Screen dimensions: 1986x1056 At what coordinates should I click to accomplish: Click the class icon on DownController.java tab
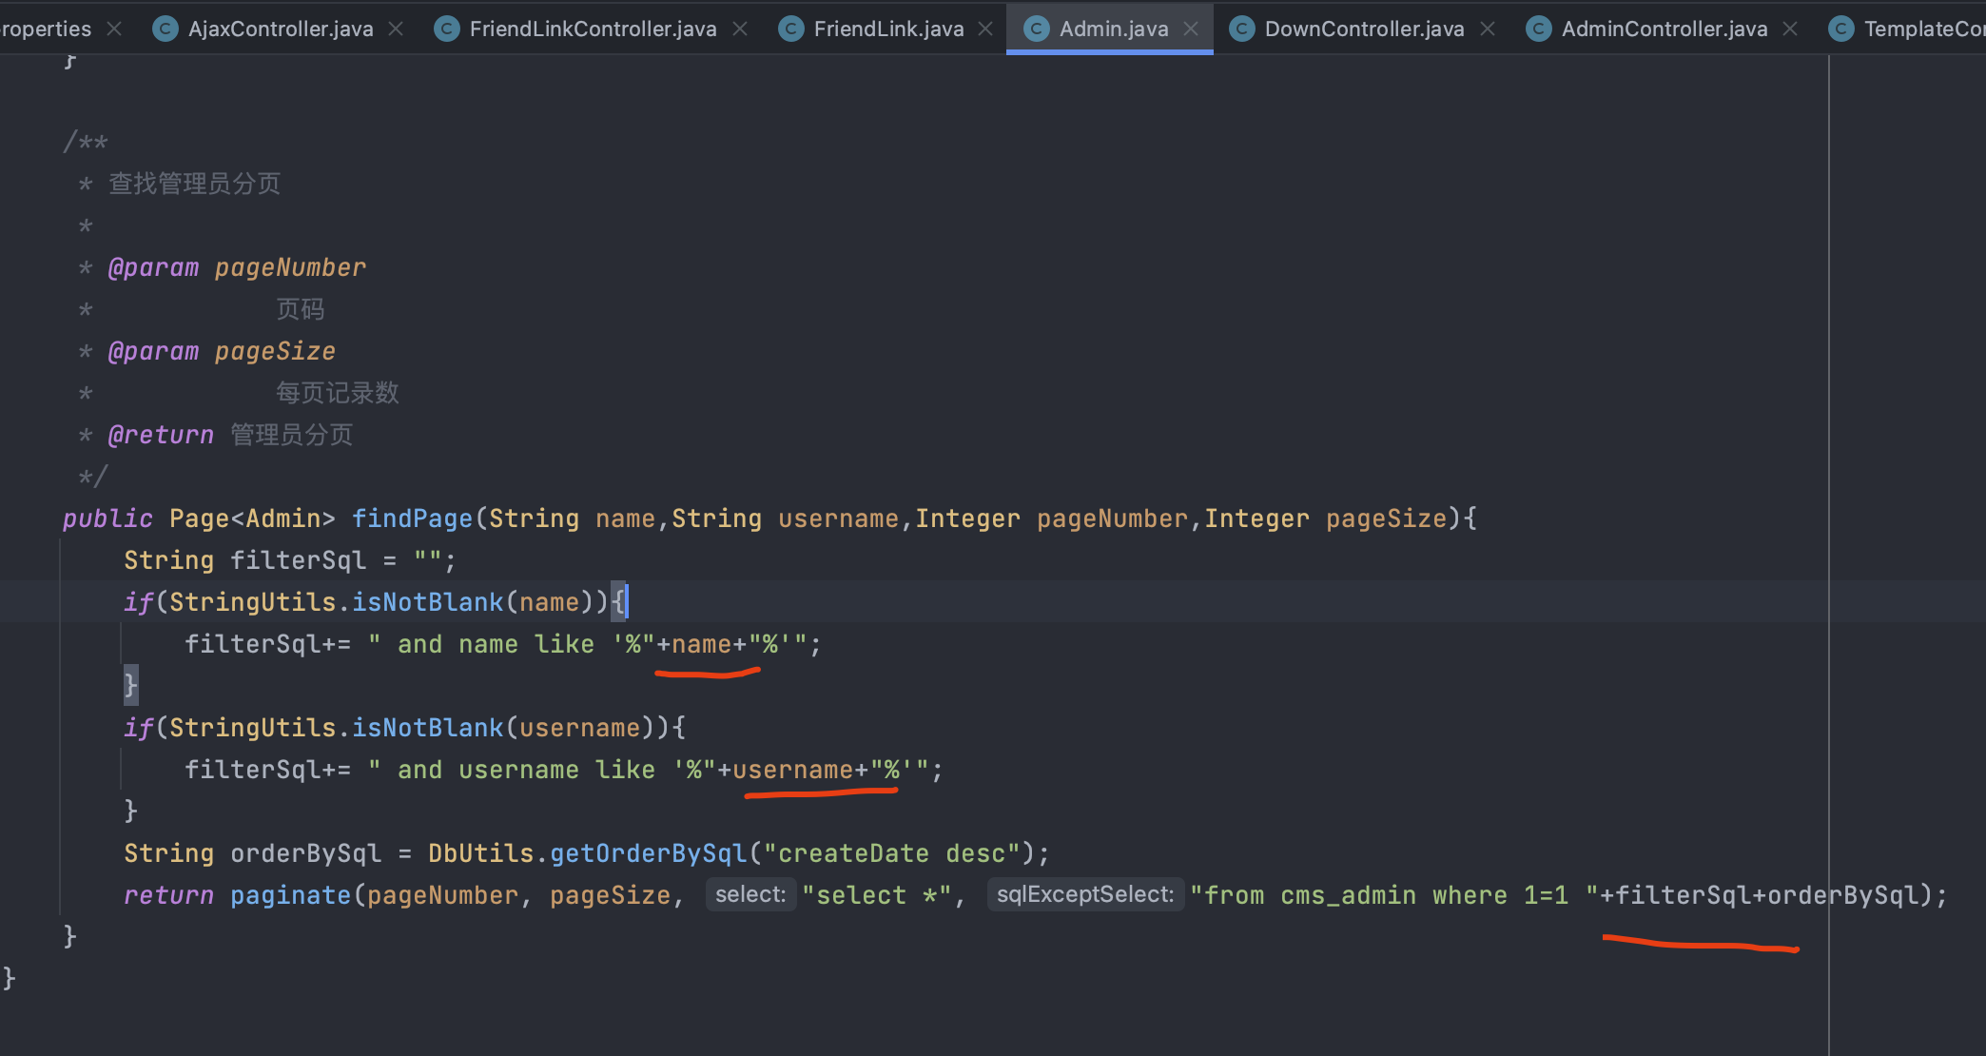(x=1242, y=29)
